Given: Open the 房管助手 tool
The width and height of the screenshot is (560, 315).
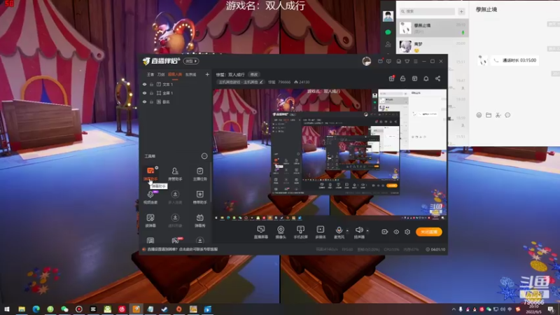Looking at the screenshot, I should 175,174.
